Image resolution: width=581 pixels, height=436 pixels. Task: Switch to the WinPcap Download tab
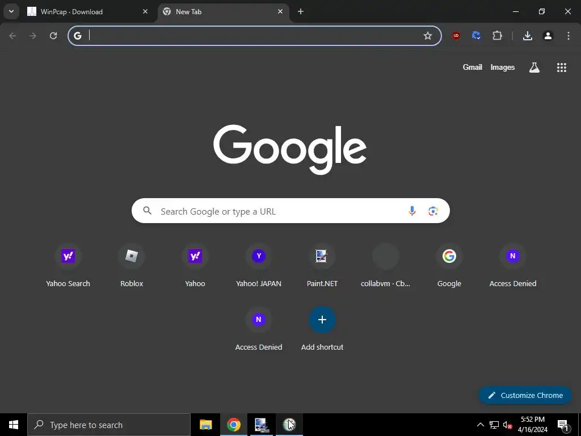tap(87, 11)
